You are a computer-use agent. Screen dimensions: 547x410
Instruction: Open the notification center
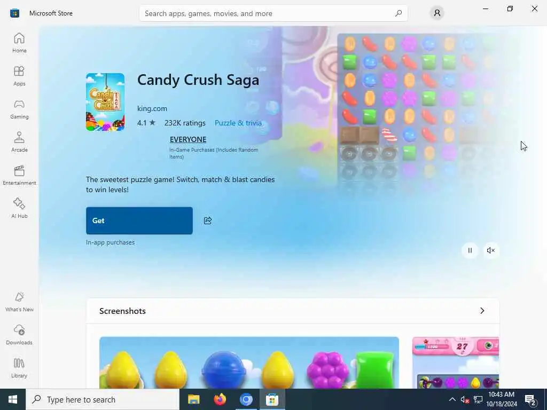pyautogui.click(x=530, y=400)
